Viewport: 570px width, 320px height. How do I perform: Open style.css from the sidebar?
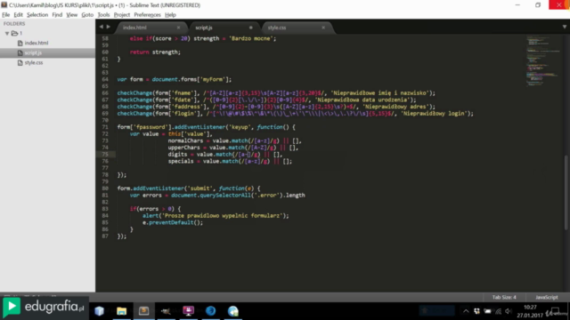(34, 63)
